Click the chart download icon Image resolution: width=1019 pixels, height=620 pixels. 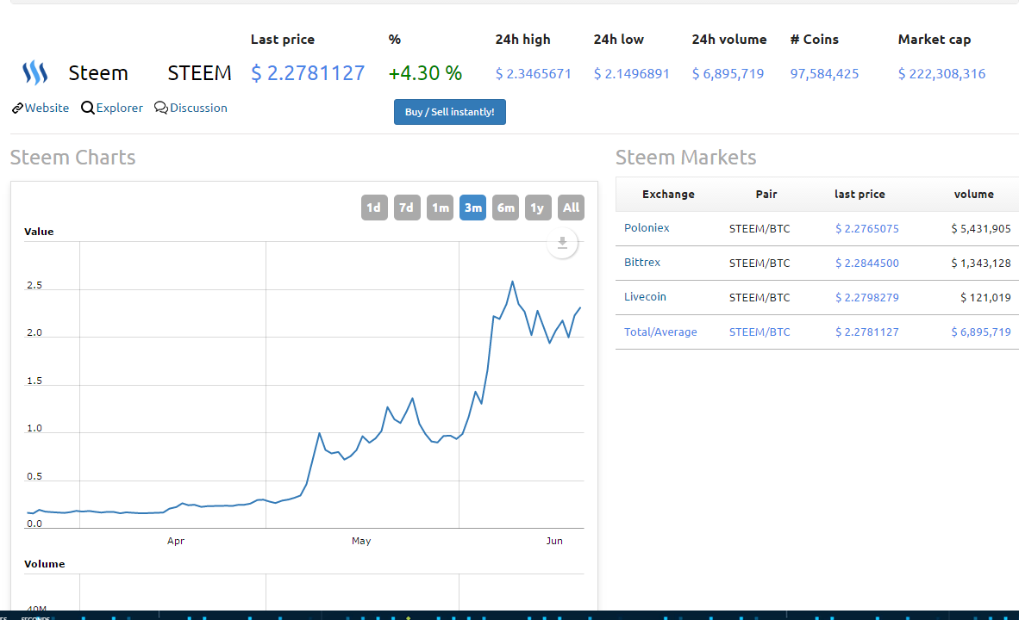pyautogui.click(x=562, y=244)
